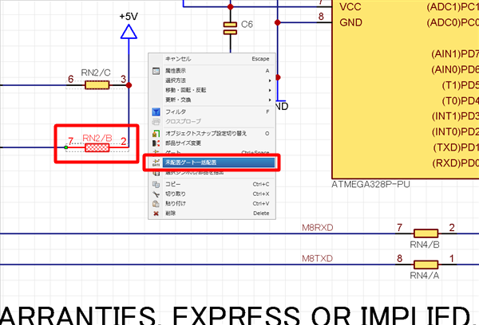Screen dimensions: 479x325
Task: Click the 属性表示 properties icon in context menu
Action: 156,71
